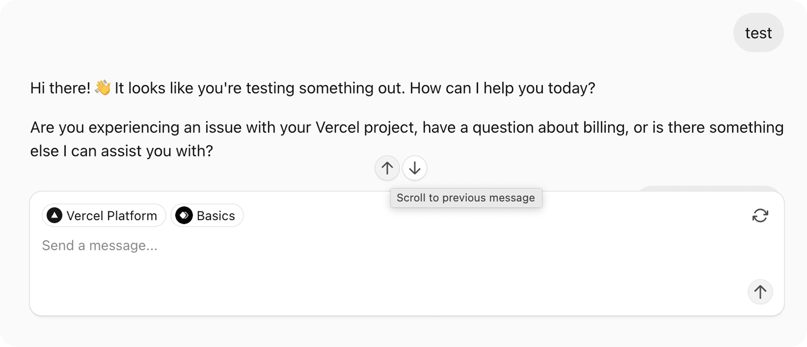
Task: Toggle the Vercel Platform filter chip
Action: (103, 216)
